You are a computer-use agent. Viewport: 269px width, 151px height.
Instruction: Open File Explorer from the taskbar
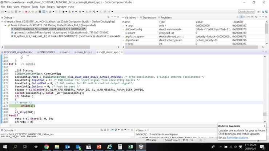[x=57, y=147]
